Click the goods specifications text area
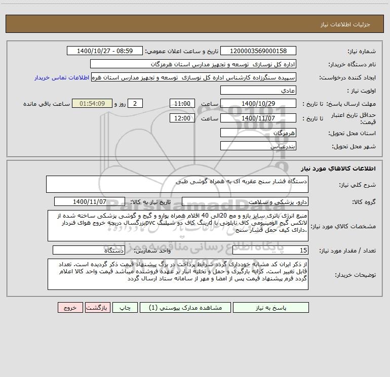The width and height of the screenshot is (390, 377). (178, 226)
